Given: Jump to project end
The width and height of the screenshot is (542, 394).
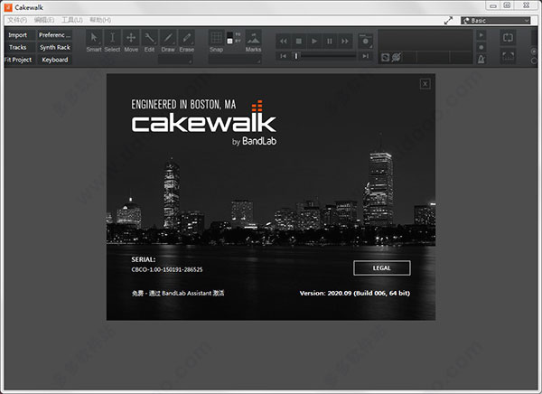Looking at the screenshot, I should pyautogui.click(x=365, y=56).
